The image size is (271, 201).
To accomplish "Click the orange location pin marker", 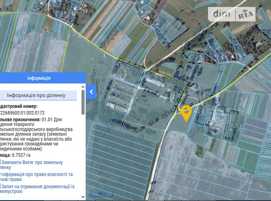I will coord(186,113).
